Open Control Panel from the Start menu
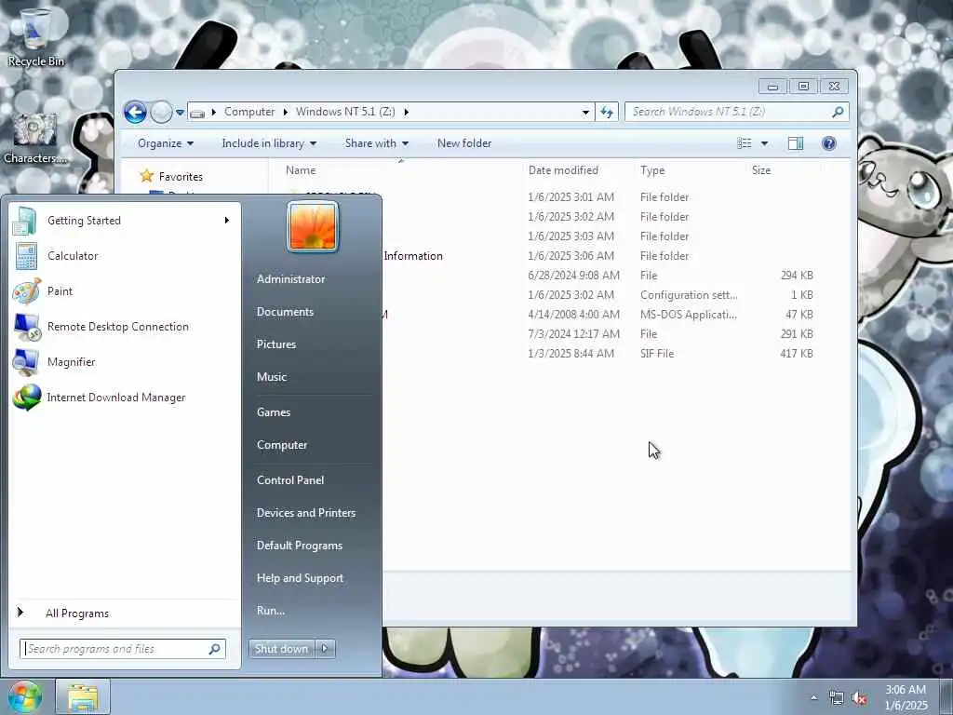This screenshot has height=715, width=953. 290,480
